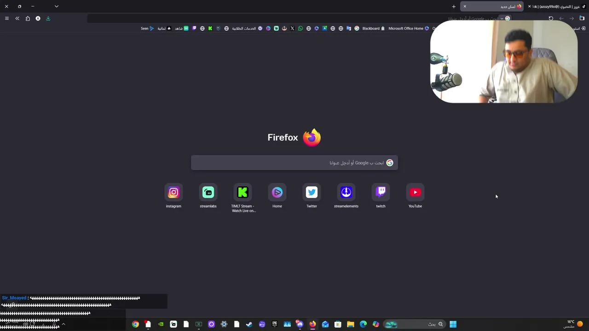Viewport: 589px width, 331px height.
Task: Open the Google bookmark icon
Action: click(x=357, y=29)
